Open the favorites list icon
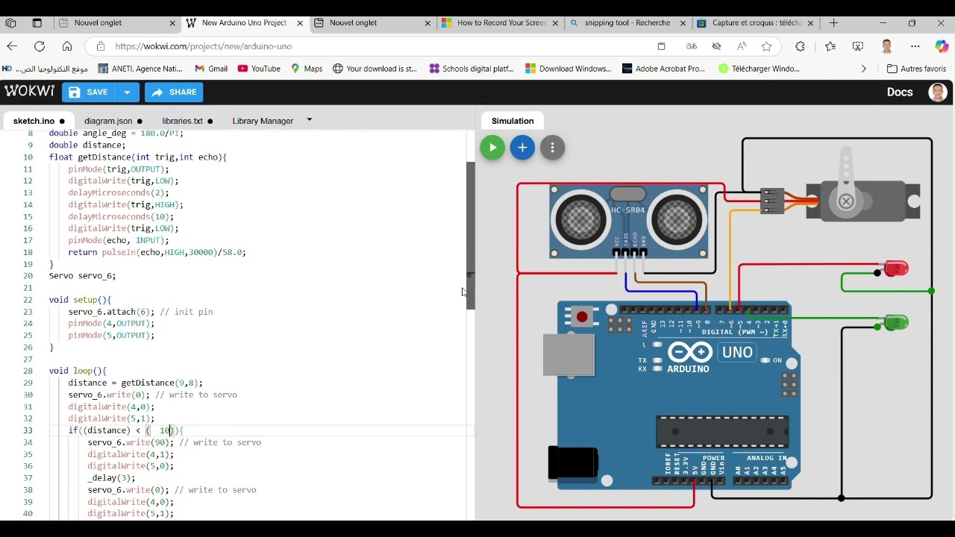This screenshot has width=955, height=537. [x=830, y=46]
